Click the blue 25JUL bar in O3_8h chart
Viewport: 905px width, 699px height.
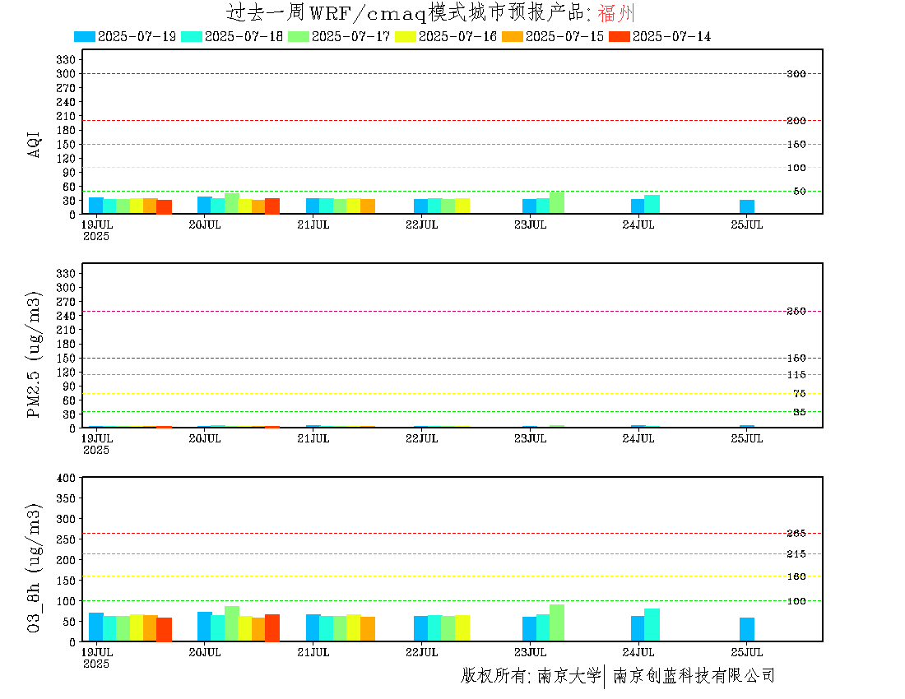(x=747, y=629)
